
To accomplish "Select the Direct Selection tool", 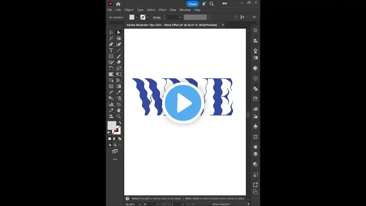I will pos(119,32).
